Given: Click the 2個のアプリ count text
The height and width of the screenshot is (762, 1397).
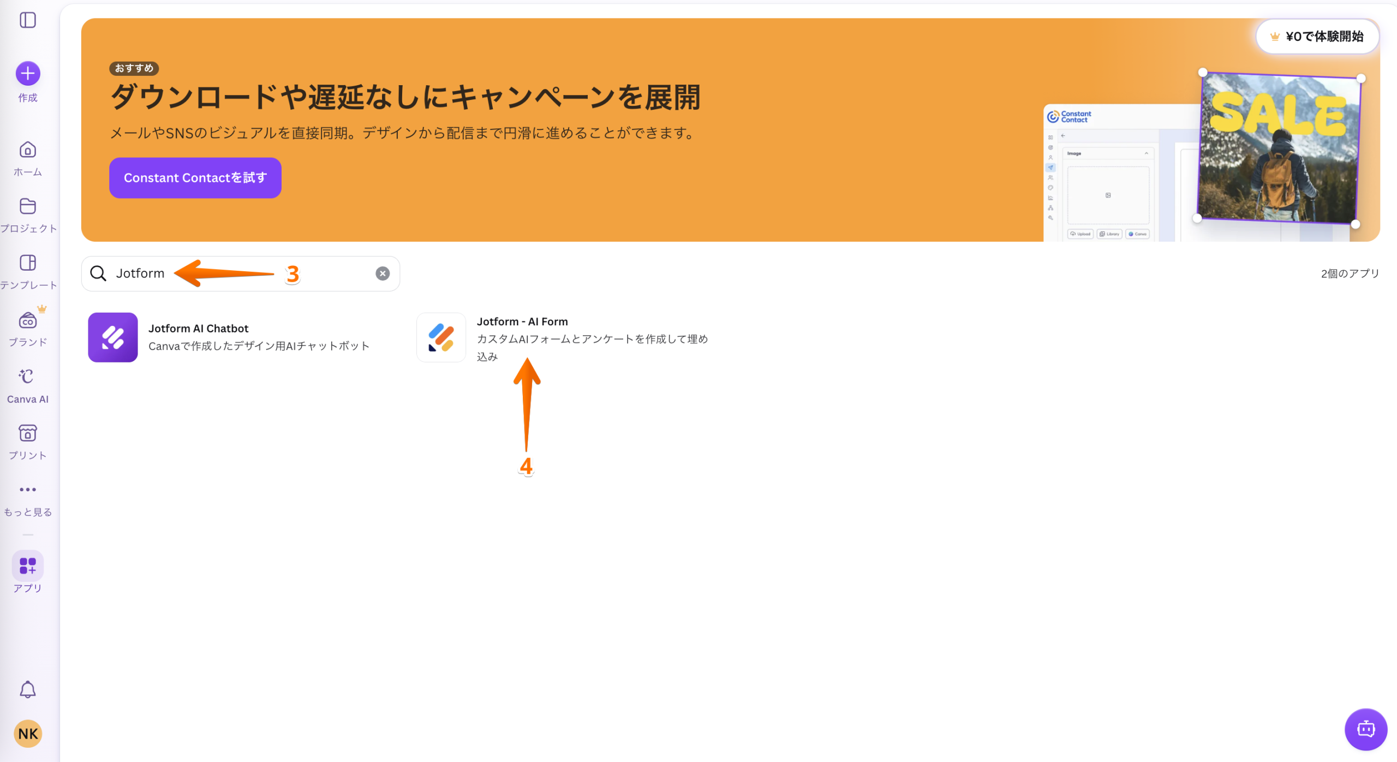Looking at the screenshot, I should [1350, 273].
